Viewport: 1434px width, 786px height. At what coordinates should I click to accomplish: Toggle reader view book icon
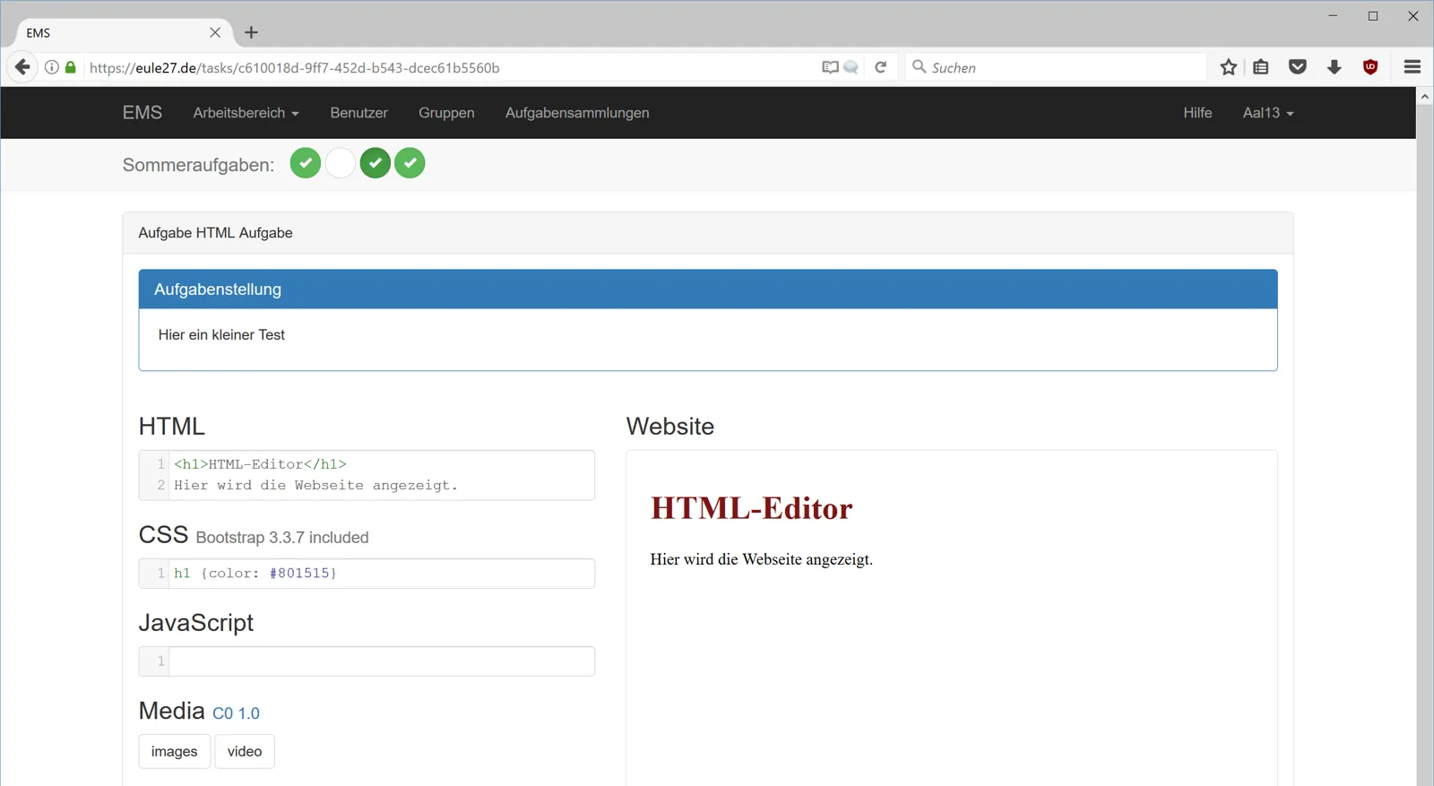click(x=830, y=67)
